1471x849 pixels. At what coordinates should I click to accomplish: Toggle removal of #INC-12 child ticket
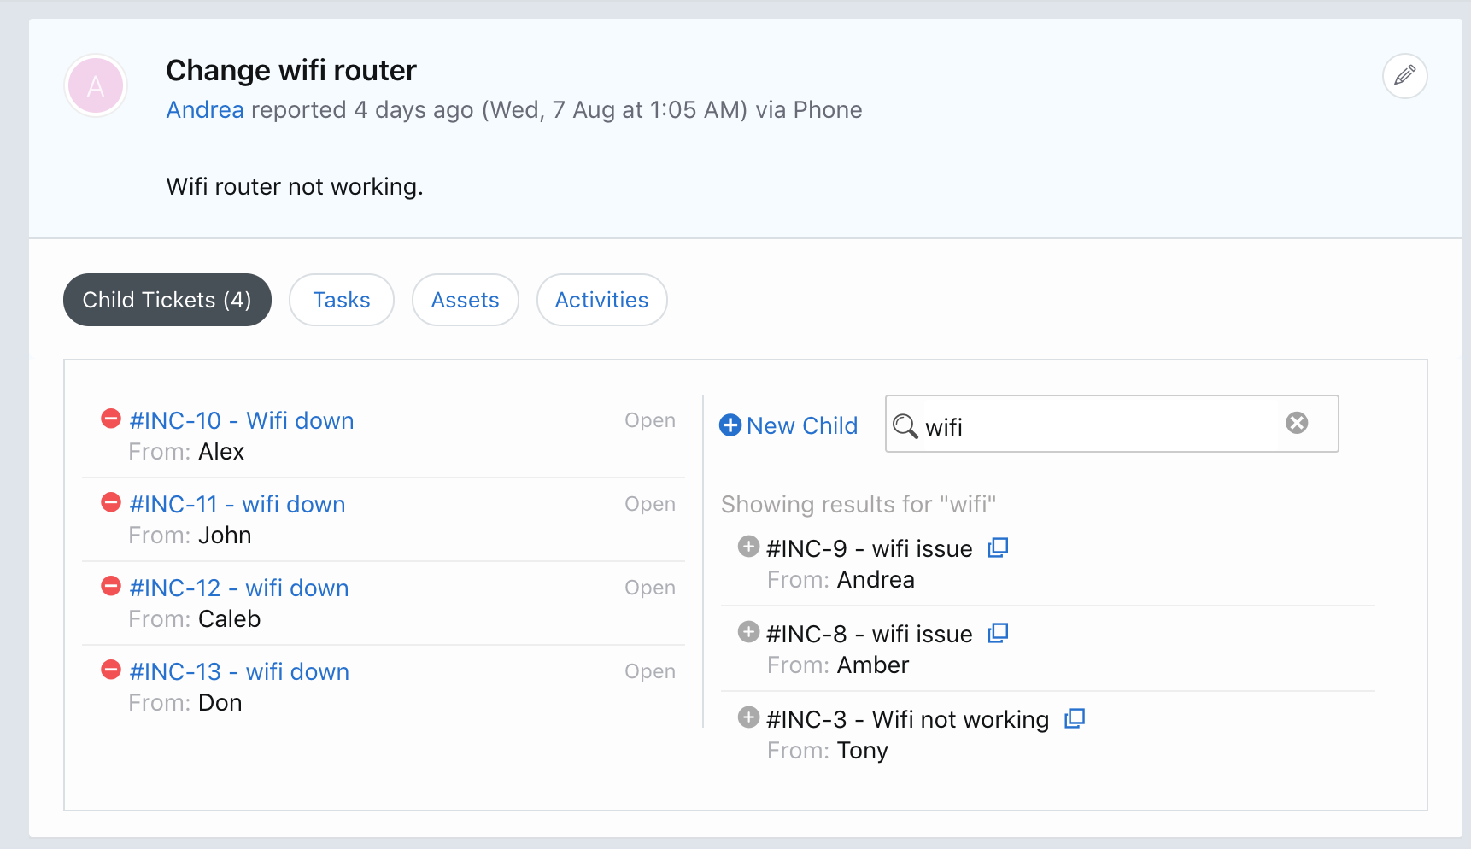(110, 586)
